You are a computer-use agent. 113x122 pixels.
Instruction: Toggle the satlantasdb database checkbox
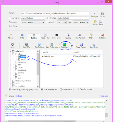pos(13,51)
